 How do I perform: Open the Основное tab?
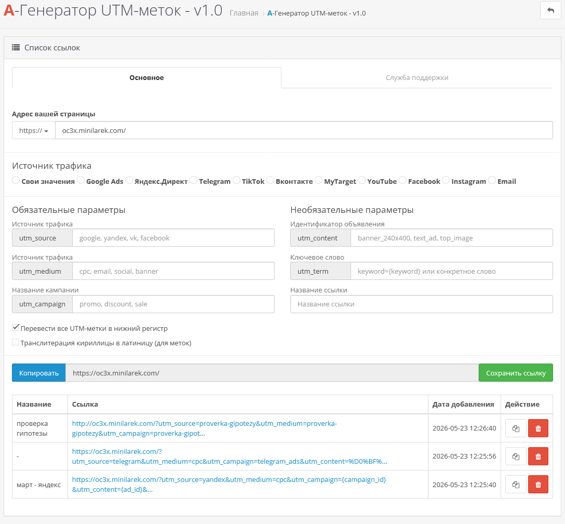click(146, 77)
